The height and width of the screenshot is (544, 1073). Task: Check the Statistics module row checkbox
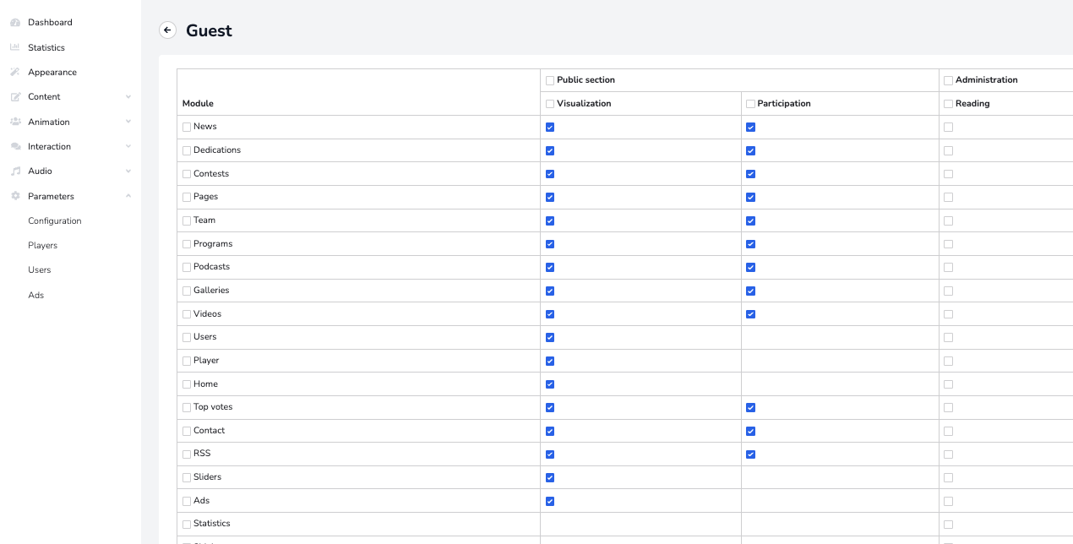tap(187, 524)
